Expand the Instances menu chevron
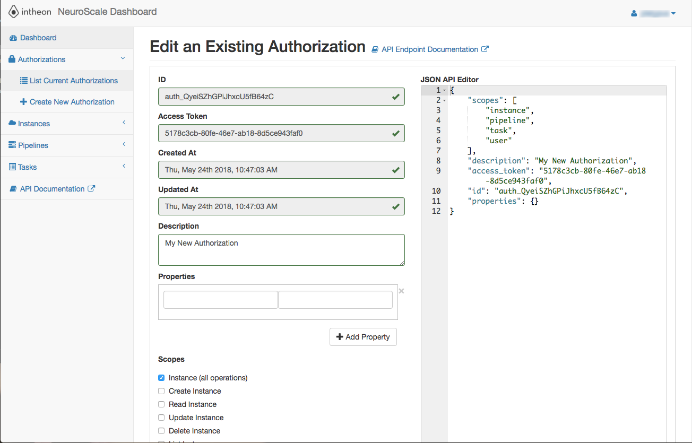 124,123
